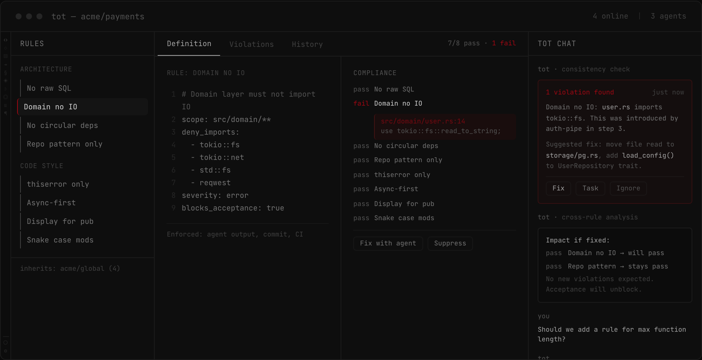Screen dimensions: 702x360
Task: Click the load_config() text in suggested fix
Action: click(x=648, y=155)
